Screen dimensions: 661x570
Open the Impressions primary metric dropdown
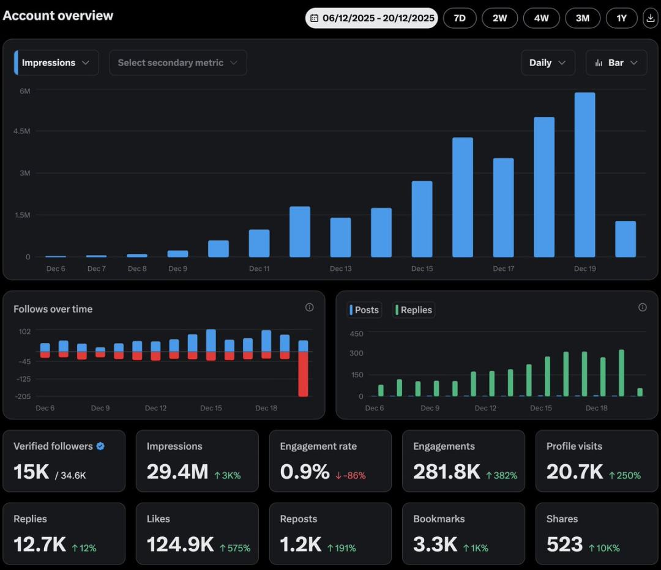pyautogui.click(x=56, y=63)
